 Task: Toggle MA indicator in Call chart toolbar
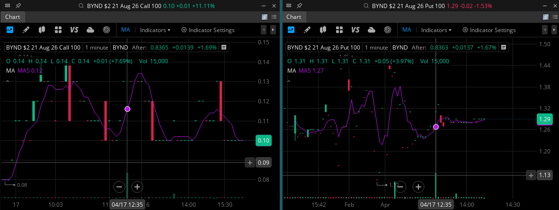[x=125, y=30]
